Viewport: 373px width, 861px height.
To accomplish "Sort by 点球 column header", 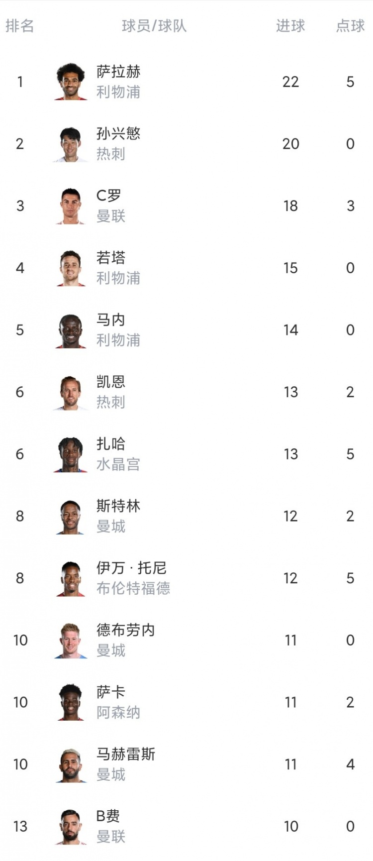I will 350,26.
